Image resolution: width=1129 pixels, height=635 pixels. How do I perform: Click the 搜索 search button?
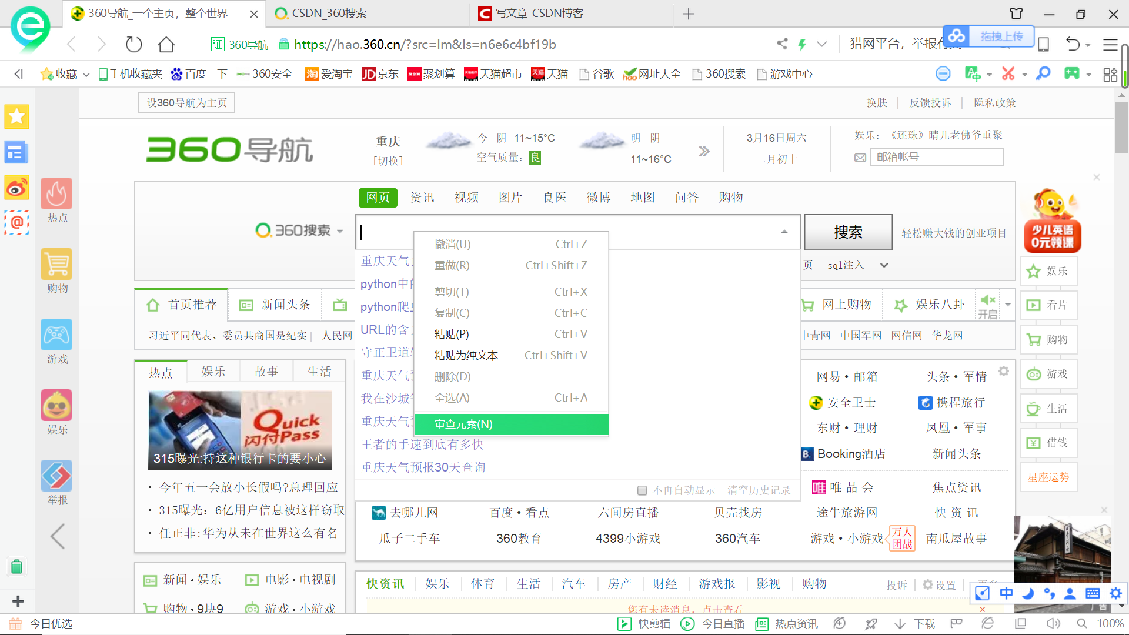point(848,232)
